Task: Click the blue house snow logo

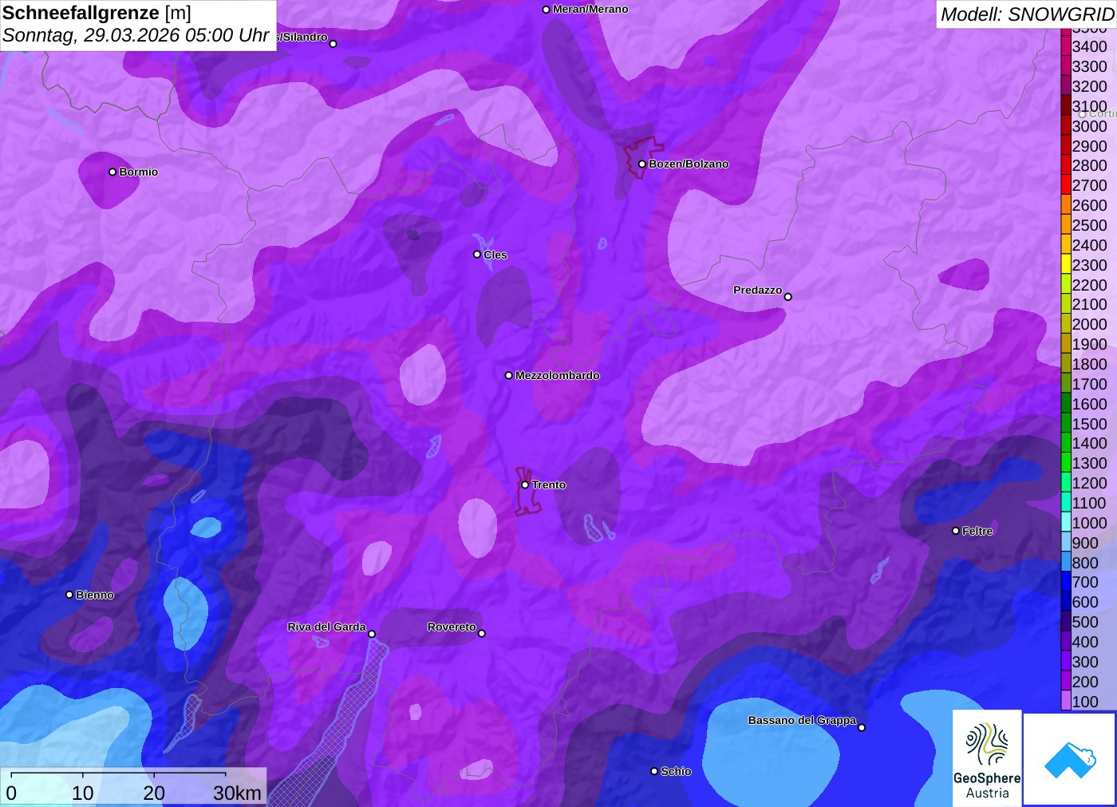Action: pos(1069,759)
